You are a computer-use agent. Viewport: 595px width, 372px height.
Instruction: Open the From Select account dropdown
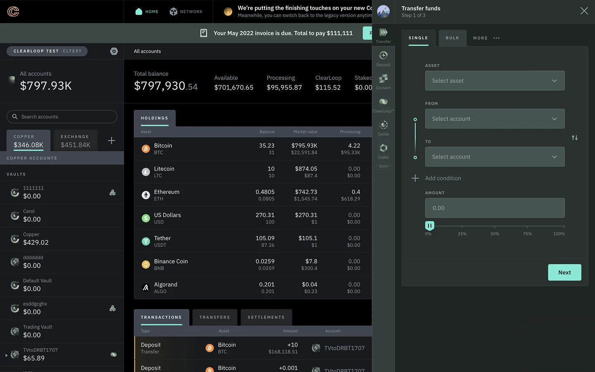click(495, 119)
